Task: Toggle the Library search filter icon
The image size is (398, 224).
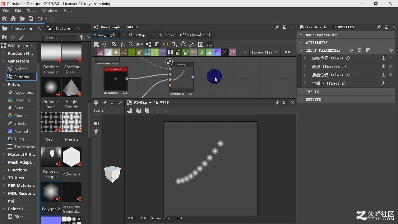Action: [x=82, y=37]
